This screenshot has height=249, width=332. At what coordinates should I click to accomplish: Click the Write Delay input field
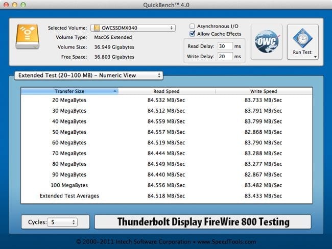[x=225, y=56]
